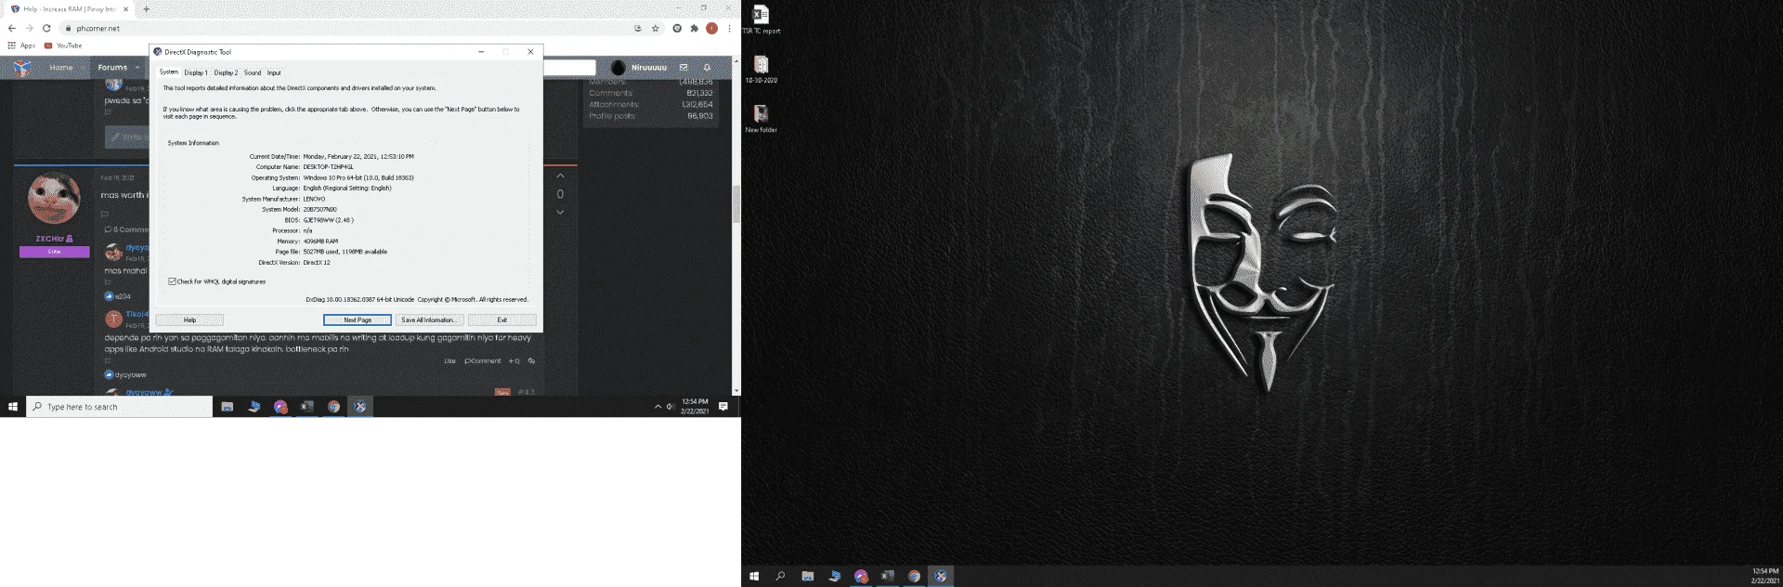The width and height of the screenshot is (1783, 587).
Task: Click the phcorner site logo
Action: 22,68
